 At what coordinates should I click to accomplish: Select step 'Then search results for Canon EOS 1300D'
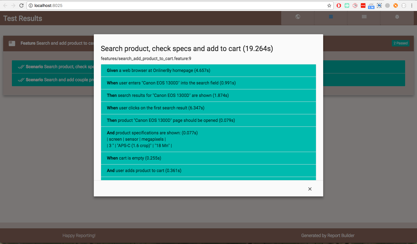click(209, 95)
